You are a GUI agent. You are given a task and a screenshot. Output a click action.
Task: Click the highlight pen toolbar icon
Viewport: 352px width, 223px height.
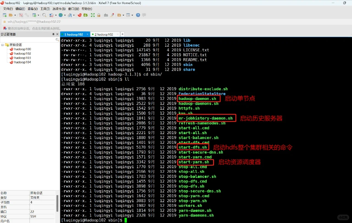(x=112, y=15)
